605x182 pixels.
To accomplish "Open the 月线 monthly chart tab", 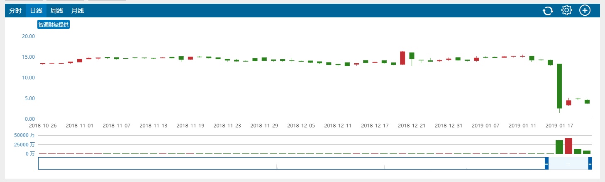I will click(78, 11).
